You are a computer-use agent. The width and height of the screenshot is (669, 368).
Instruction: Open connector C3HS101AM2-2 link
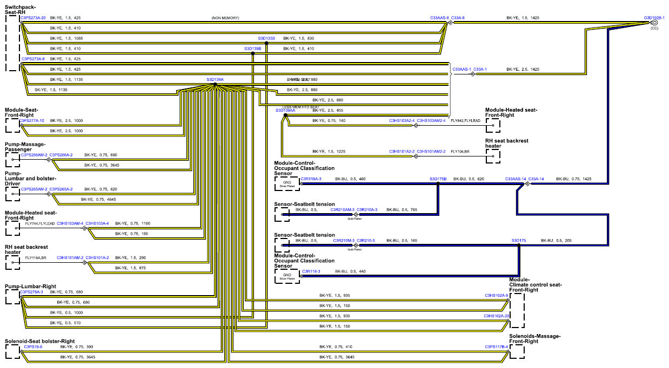[x=431, y=152]
